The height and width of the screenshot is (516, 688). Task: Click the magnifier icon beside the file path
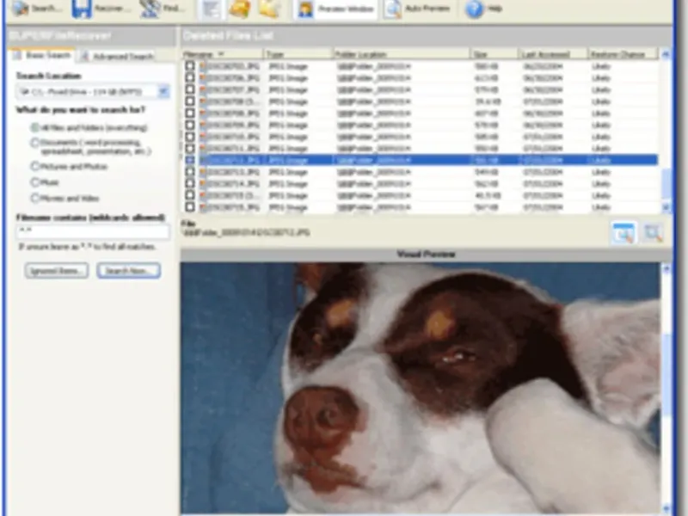(653, 233)
